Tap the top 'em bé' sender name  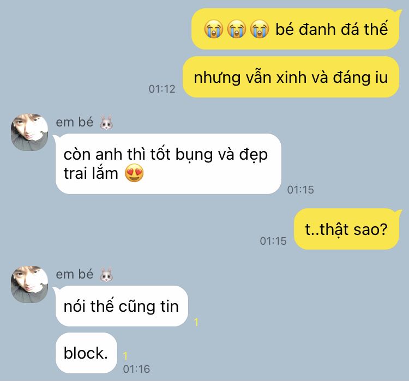click(x=75, y=122)
